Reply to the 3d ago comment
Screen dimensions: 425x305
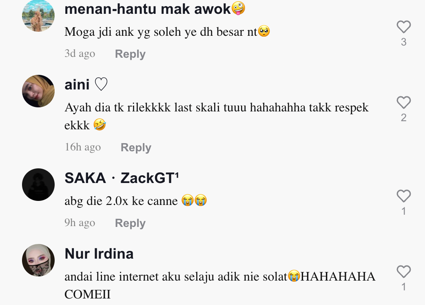click(130, 54)
